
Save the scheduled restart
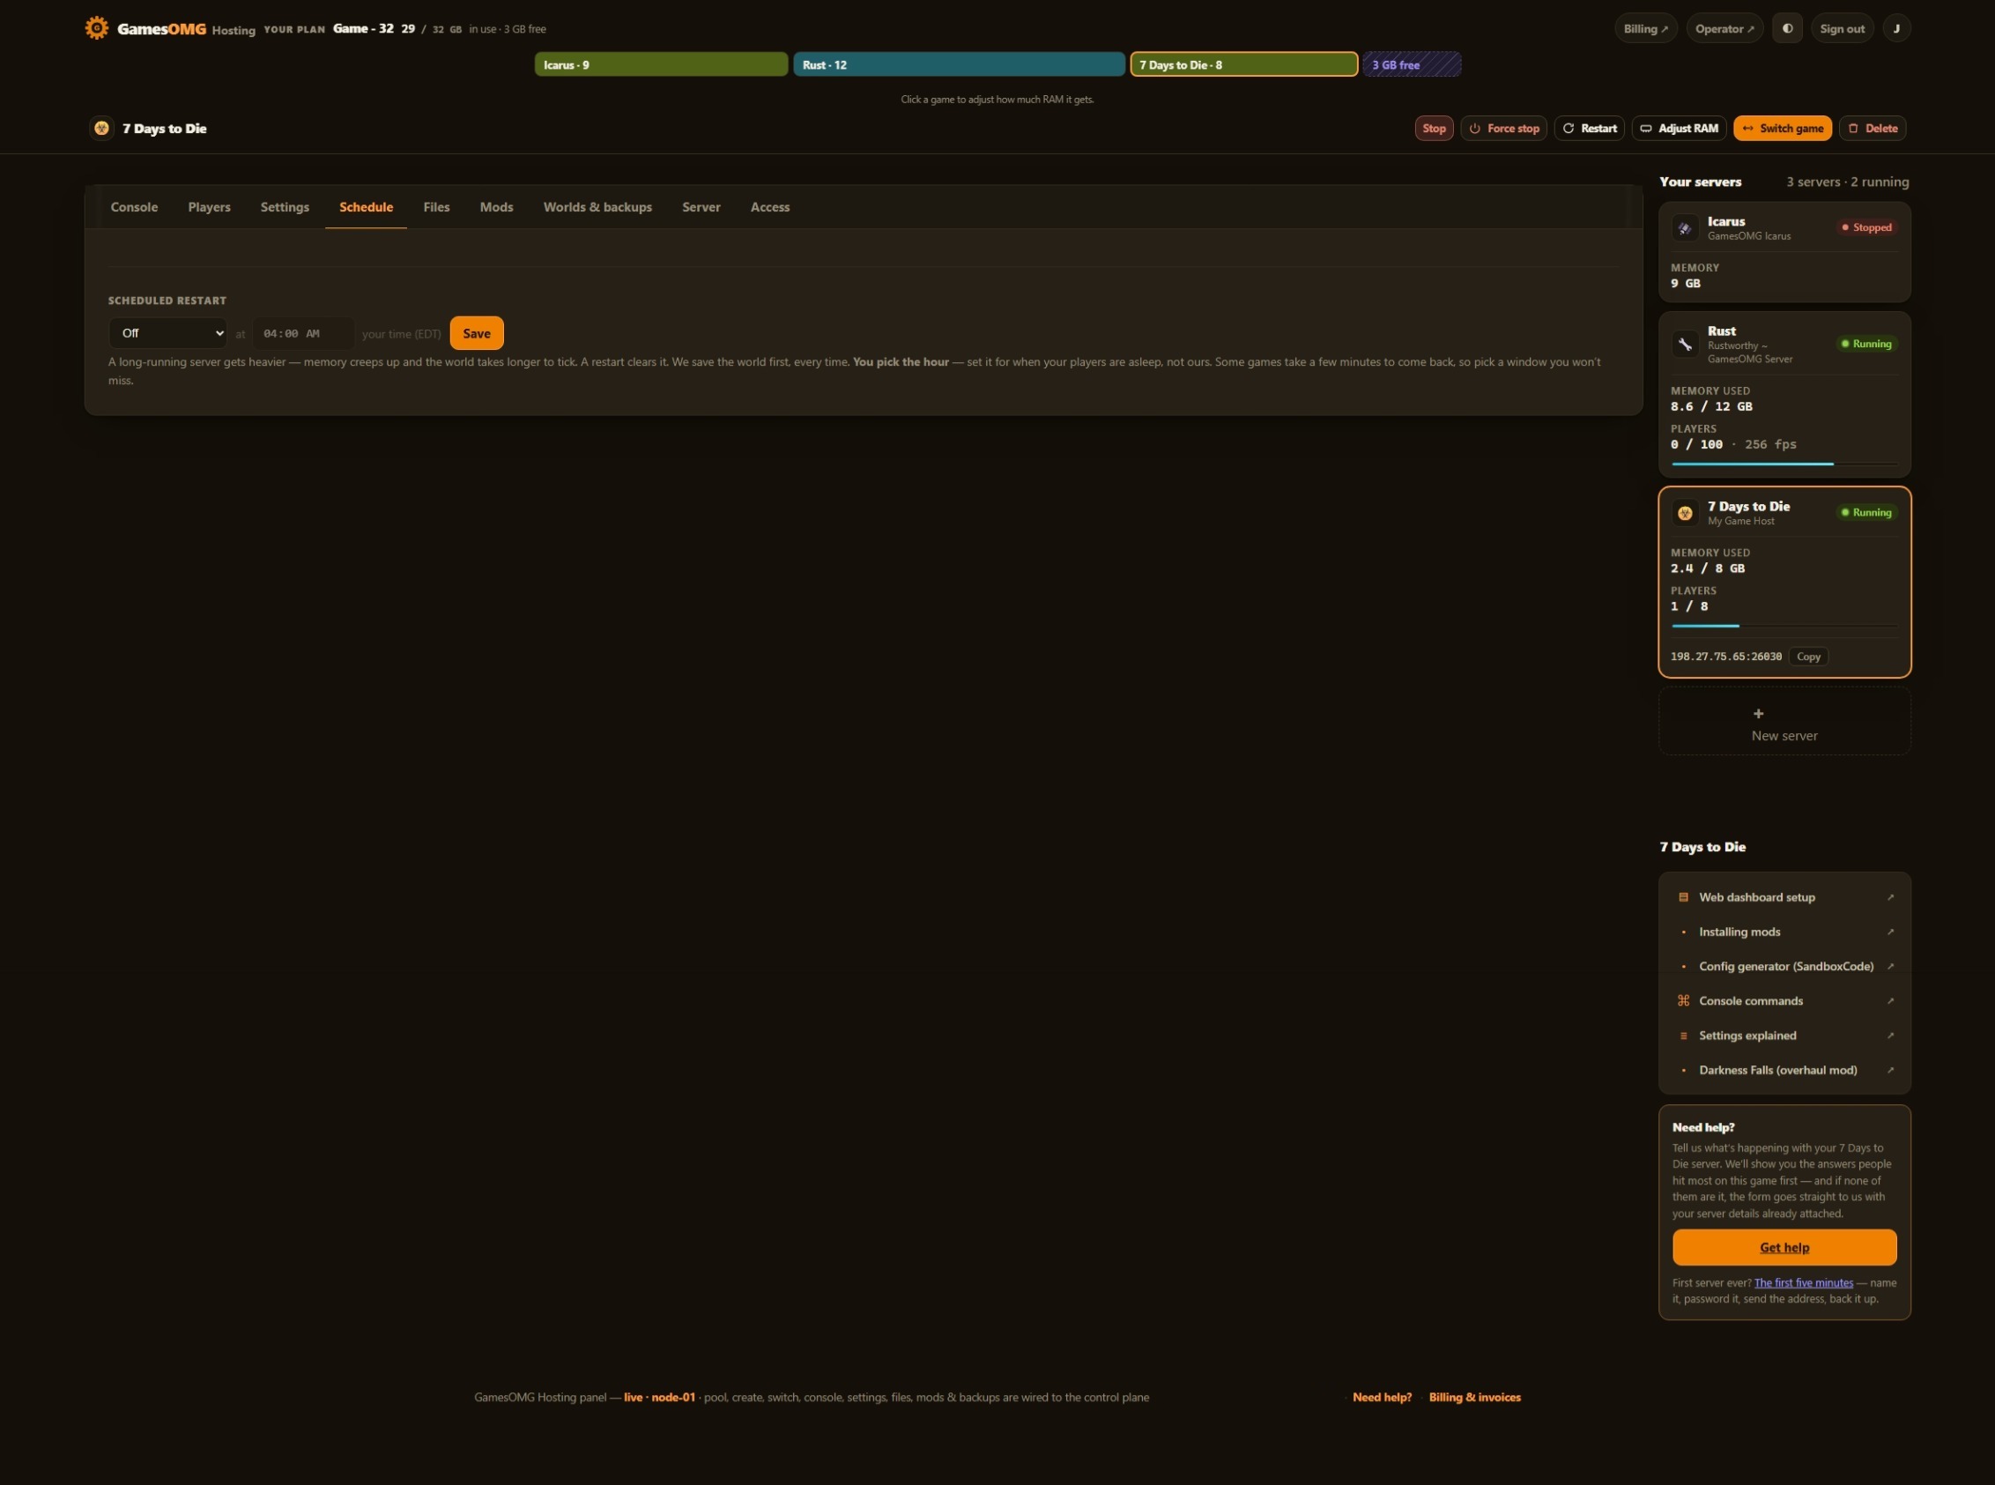tap(477, 333)
